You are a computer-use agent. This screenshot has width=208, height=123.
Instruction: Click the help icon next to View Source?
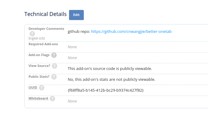54,66
